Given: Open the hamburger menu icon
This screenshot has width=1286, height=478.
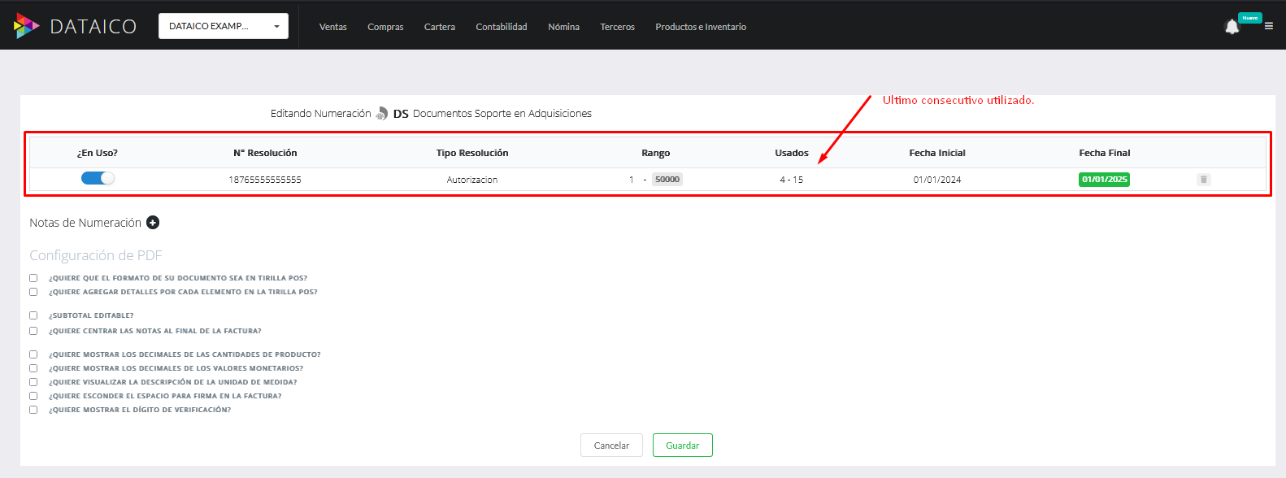Looking at the screenshot, I should click(1269, 26).
